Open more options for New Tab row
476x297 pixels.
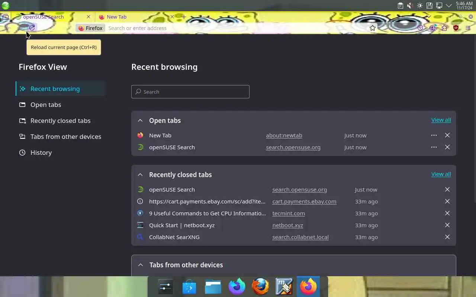pos(434,136)
